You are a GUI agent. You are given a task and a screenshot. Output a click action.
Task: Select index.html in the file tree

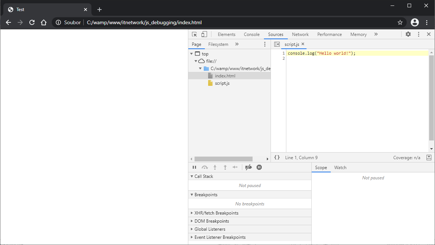click(x=225, y=76)
